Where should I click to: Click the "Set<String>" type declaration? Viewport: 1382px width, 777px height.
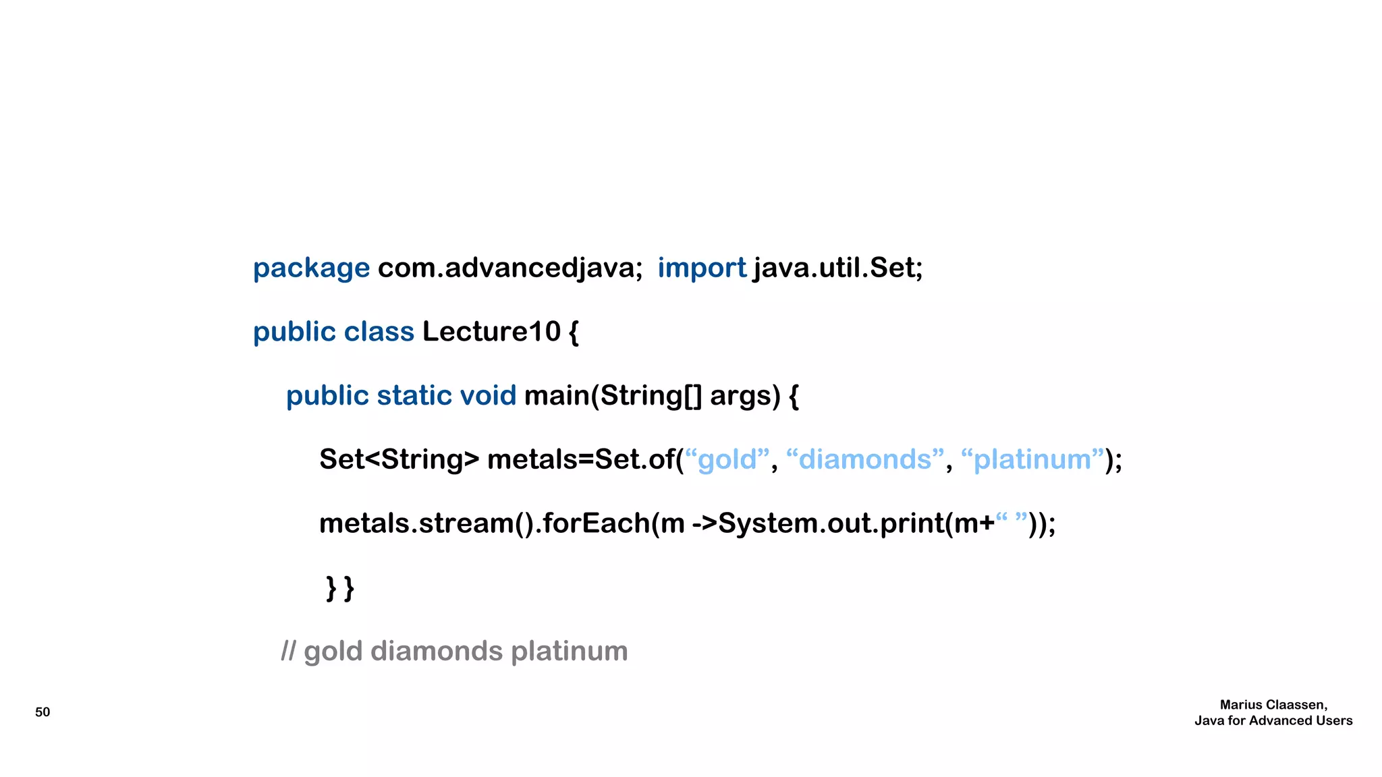point(399,460)
